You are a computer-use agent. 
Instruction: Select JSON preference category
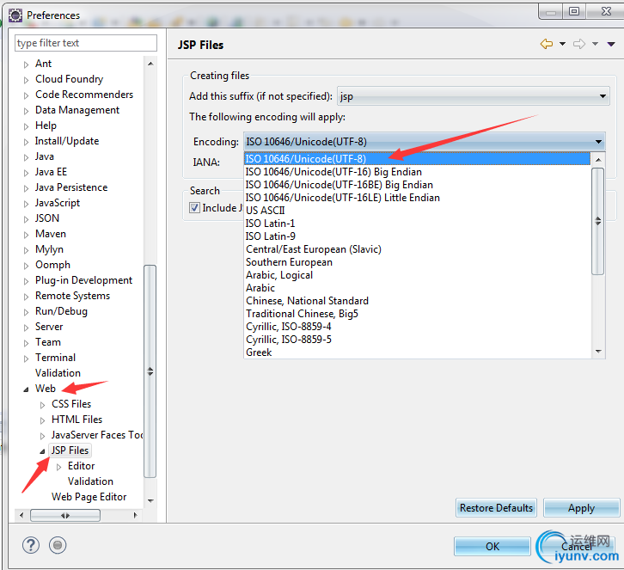[47, 218]
